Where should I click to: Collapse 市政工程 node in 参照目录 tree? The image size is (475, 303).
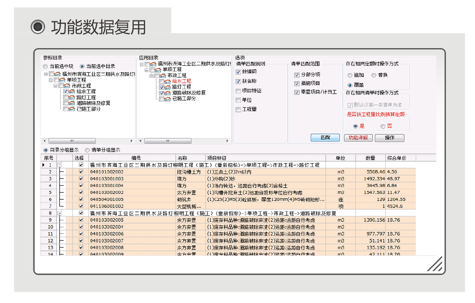tap(55, 86)
